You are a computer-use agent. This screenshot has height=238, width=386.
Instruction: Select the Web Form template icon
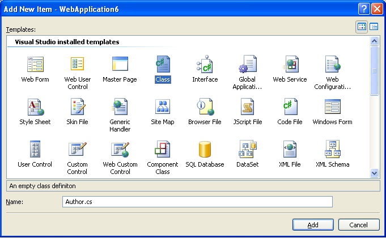coord(35,64)
